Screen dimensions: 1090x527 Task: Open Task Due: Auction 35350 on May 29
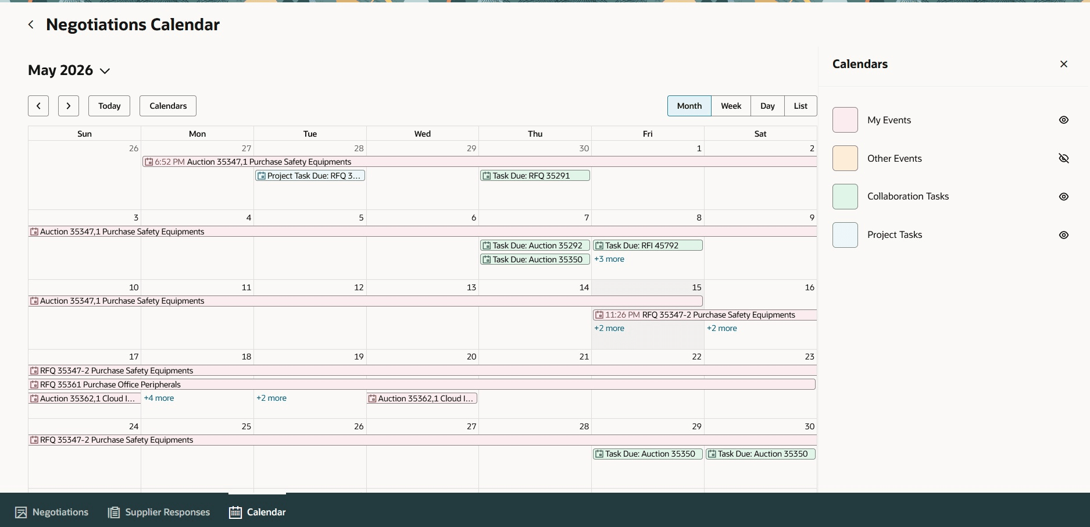(648, 454)
